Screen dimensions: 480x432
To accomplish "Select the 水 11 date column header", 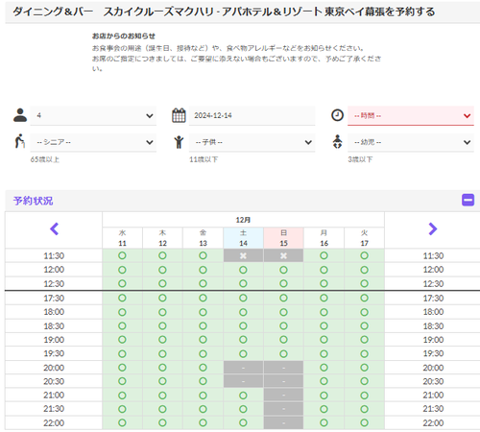I will pyautogui.click(x=122, y=238).
